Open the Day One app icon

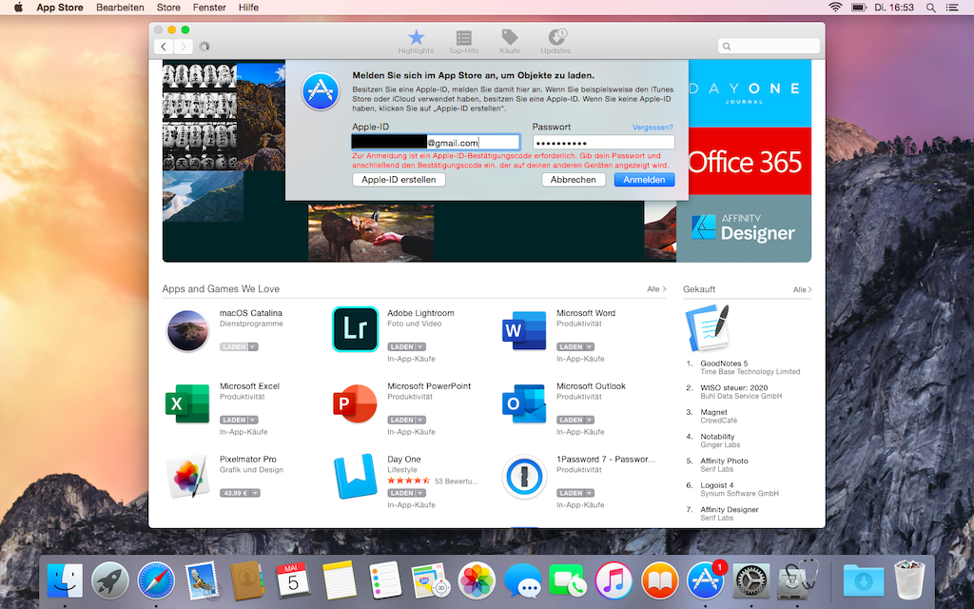[355, 477]
